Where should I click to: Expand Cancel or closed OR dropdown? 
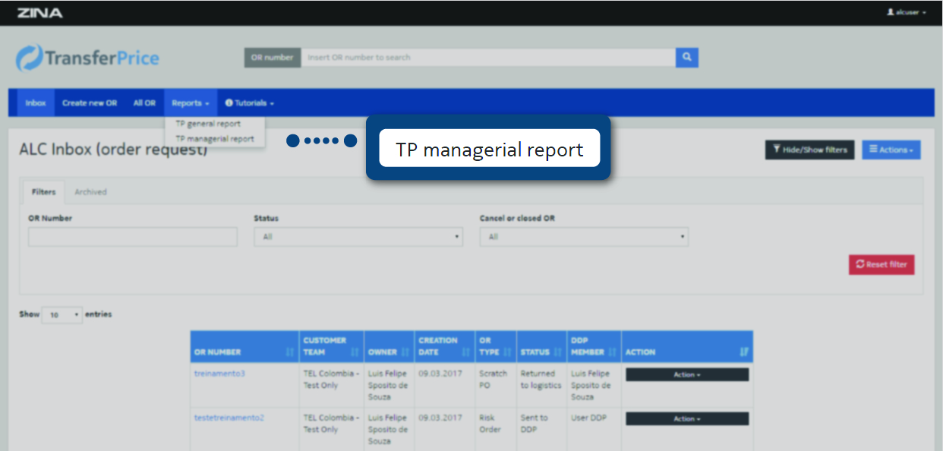(583, 237)
